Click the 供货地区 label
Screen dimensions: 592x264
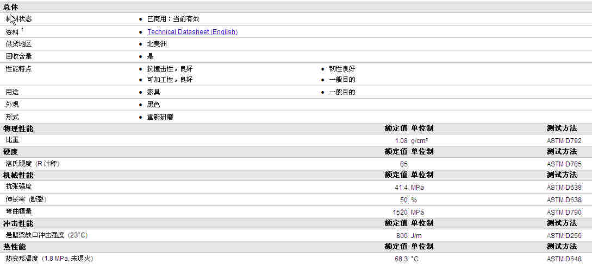tap(18, 44)
